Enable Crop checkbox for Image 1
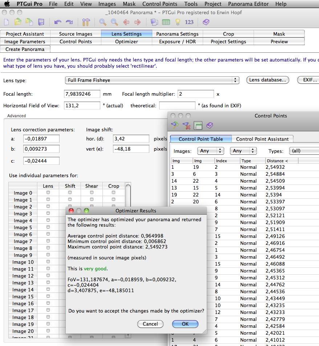The width and height of the screenshot is (319, 346). (113, 199)
